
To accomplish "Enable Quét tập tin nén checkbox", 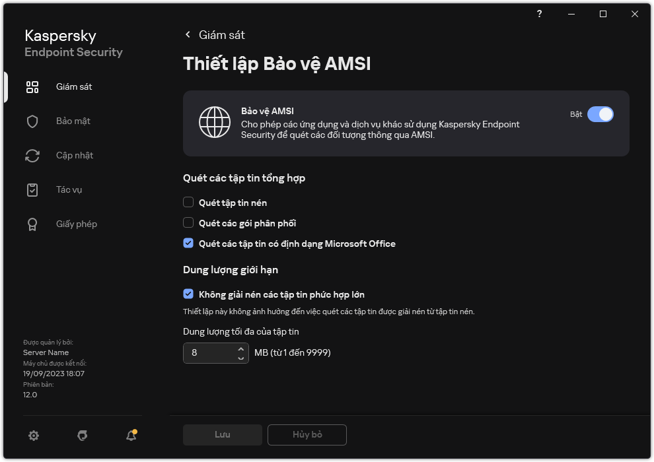I will pyautogui.click(x=188, y=203).
